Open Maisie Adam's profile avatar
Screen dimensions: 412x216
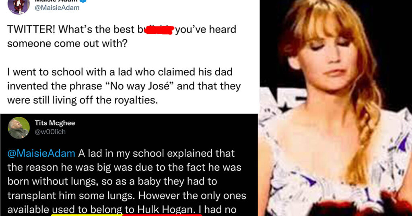(19, 6)
